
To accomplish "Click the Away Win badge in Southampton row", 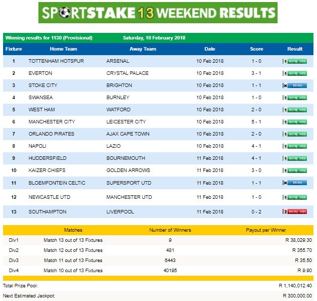I will [295, 212].
